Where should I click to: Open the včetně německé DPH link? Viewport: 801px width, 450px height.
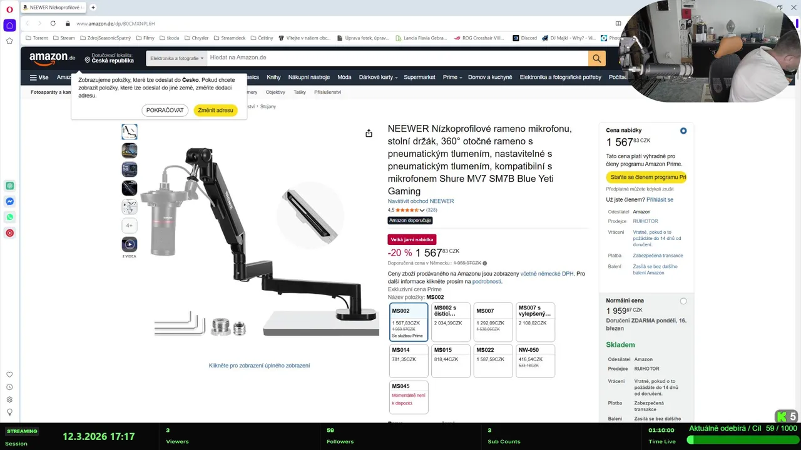point(547,274)
